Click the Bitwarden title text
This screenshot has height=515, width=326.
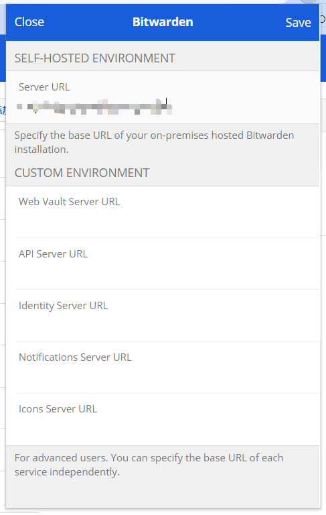pyautogui.click(x=163, y=22)
